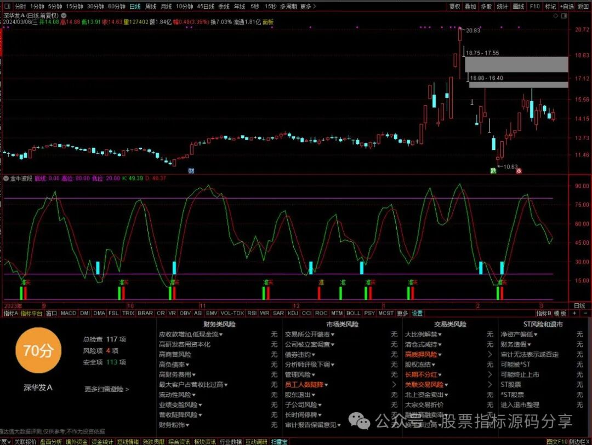The width and height of the screenshot is (592, 445).
Task: Expand 长期不分红 risk item
Action: [x=423, y=374]
